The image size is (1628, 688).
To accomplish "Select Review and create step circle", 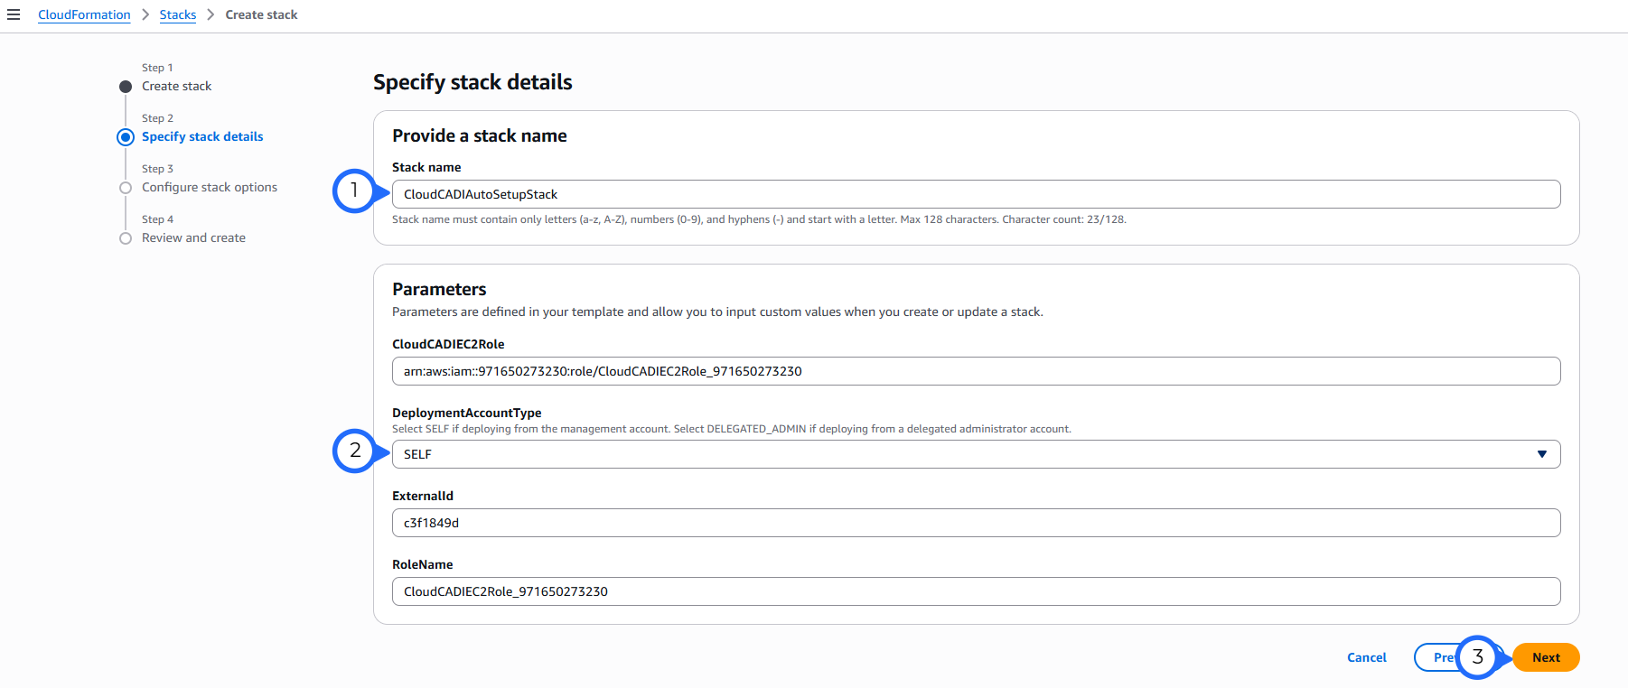I will (126, 238).
